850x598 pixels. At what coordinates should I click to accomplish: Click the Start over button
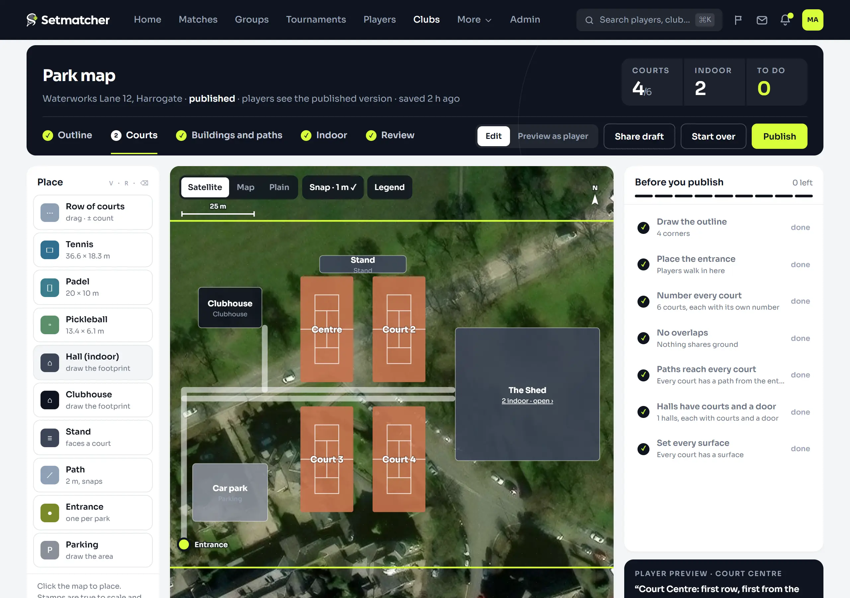(713, 136)
